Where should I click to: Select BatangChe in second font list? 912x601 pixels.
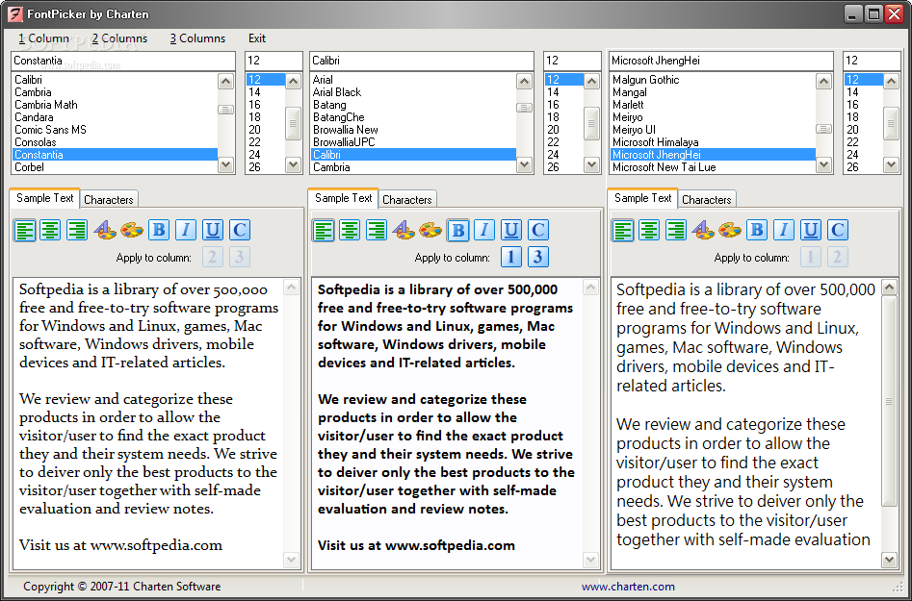click(x=413, y=117)
